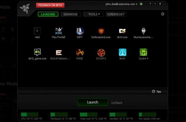This screenshot has width=186, height=122.
Task: Click the green online status indicator
Action: (141, 4)
